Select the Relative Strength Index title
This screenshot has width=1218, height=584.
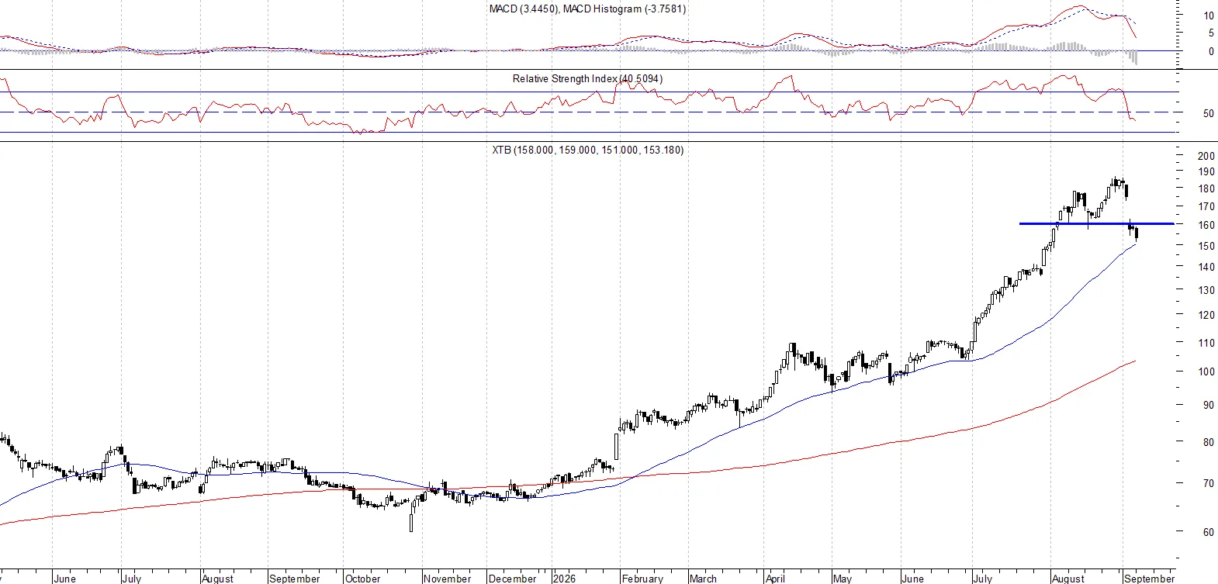pyautogui.click(x=587, y=78)
